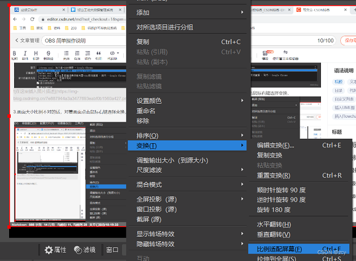The image size is (356, 261).
Task: Expand the 混合模式 submenu arrow
Action: (x=242, y=184)
